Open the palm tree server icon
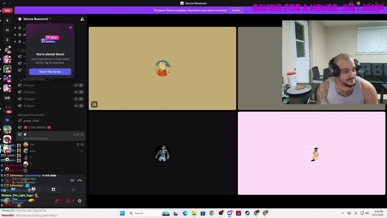The width and height of the screenshot is (387, 218). click(7, 130)
